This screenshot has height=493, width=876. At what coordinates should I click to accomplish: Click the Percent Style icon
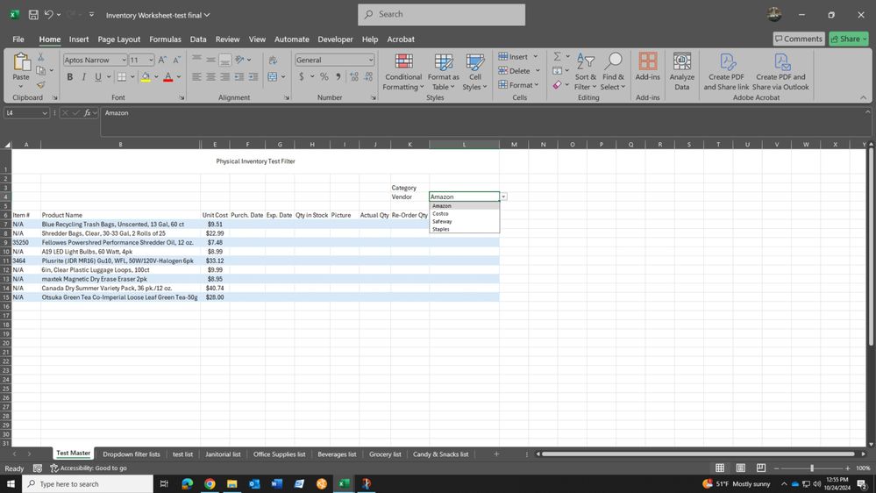[x=324, y=77]
